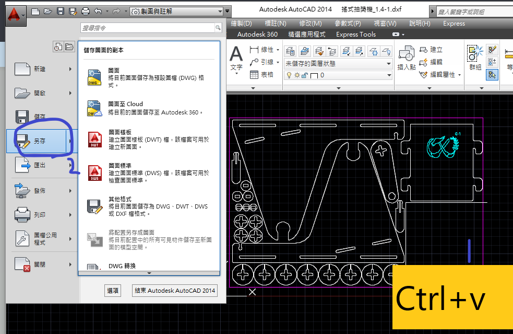Image resolution: width=513 pixels, height=334 pixels.
Task: Click the Undo arrow icon
Action: (98, 11)
